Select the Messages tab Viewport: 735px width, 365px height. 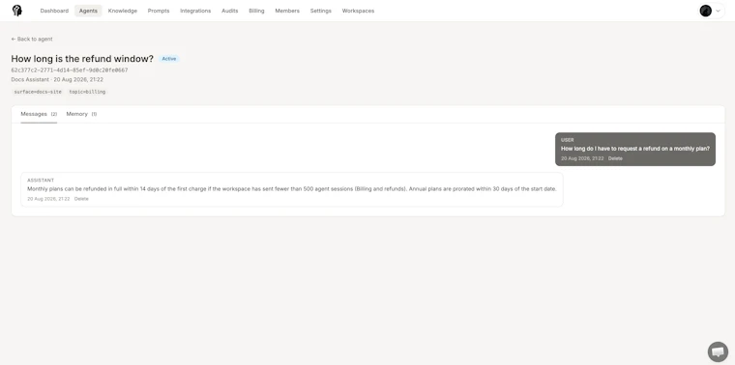point(39,114)
